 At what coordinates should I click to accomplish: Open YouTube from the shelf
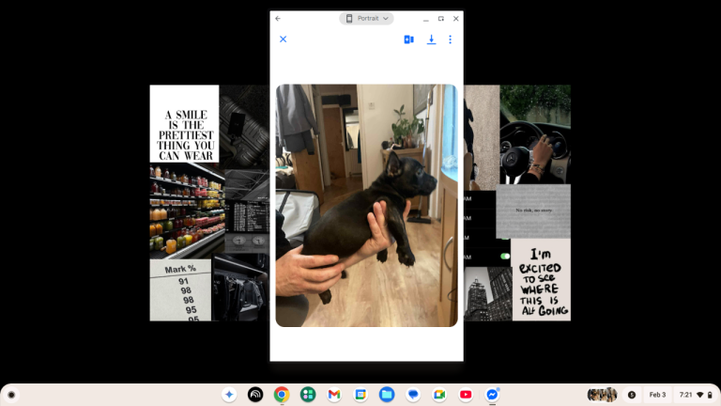(466, 395)
